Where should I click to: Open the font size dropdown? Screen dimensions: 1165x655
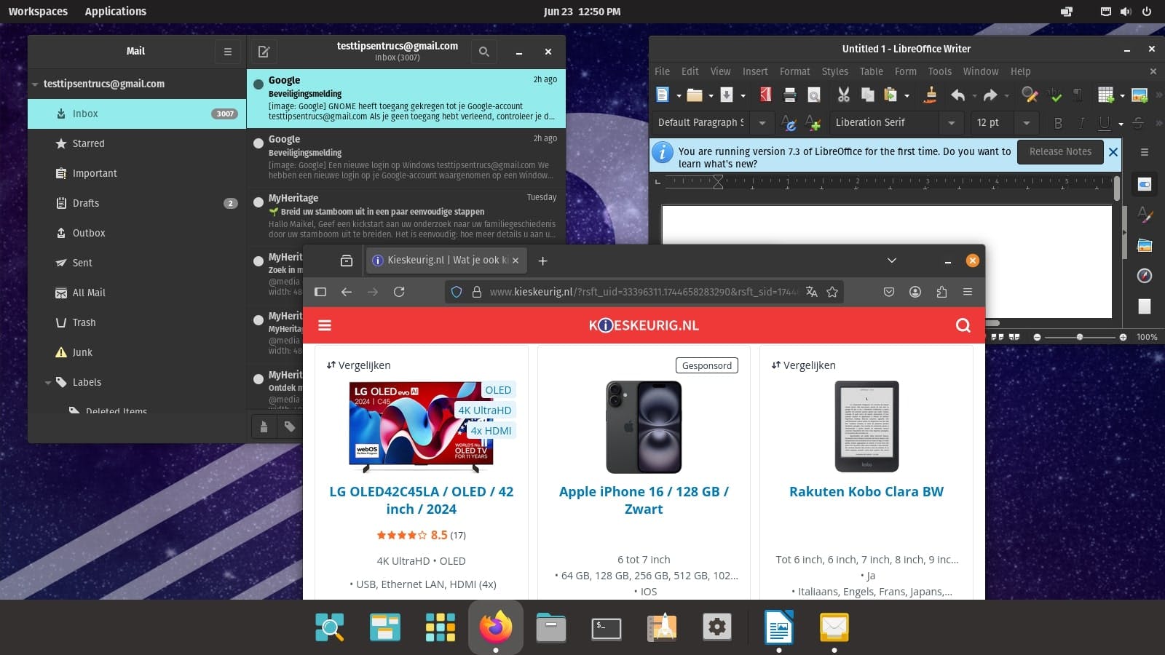pyautogui.click(x=1027, y=122)
